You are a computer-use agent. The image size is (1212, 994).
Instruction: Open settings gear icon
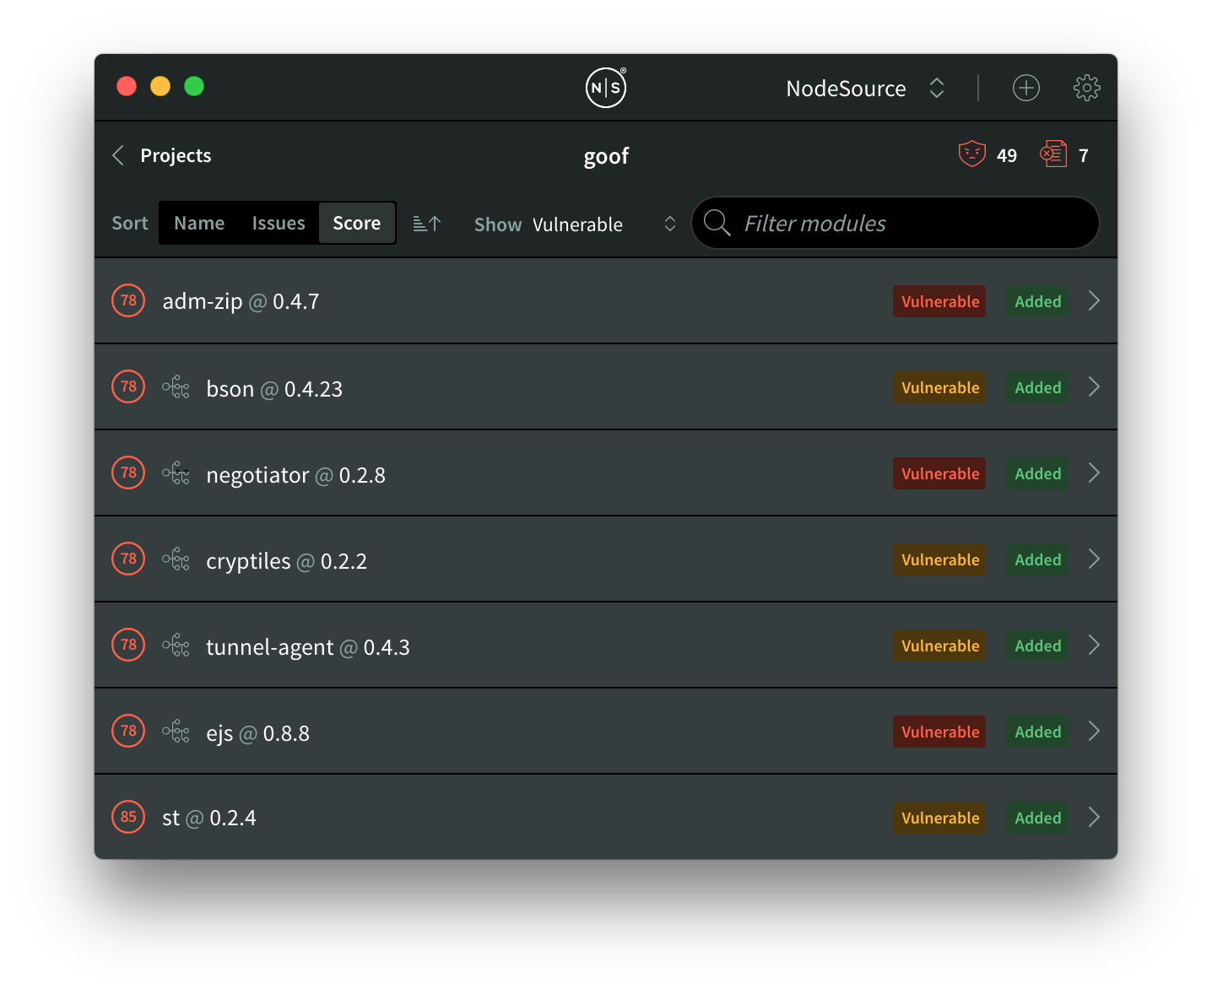(1087, 88)
